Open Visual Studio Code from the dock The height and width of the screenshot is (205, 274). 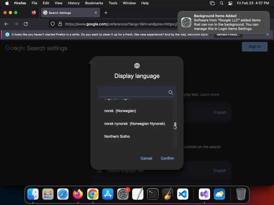(182, 194)
